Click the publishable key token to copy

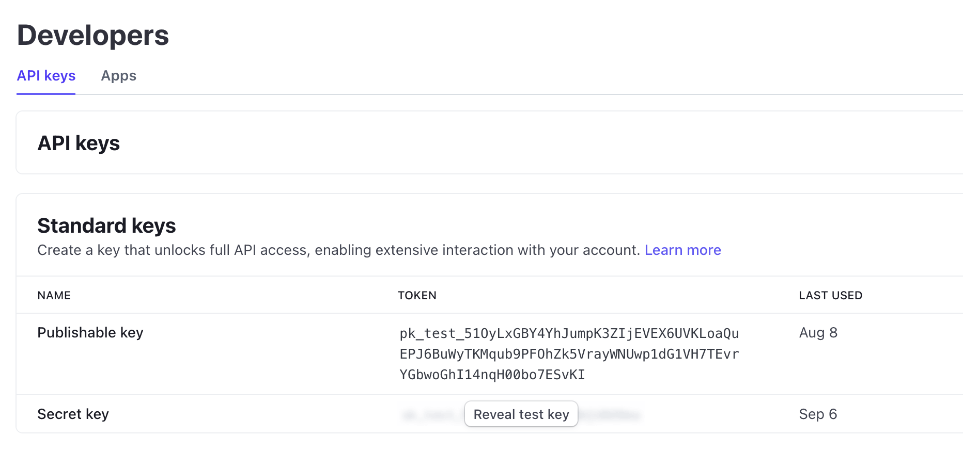[x=569, y=354]
